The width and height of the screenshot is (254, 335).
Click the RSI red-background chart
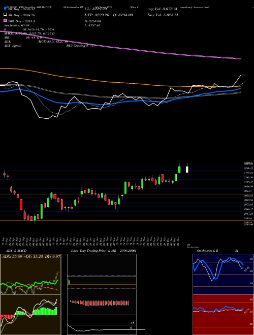pos(223,315)
